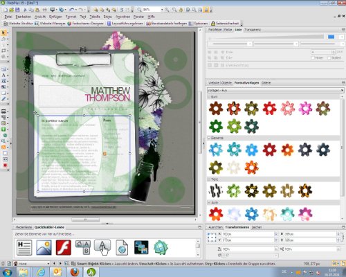Select the Artistic Text 'A' tool
The height and width of the screenshot is (277, 346).
[x=3, y=75]
